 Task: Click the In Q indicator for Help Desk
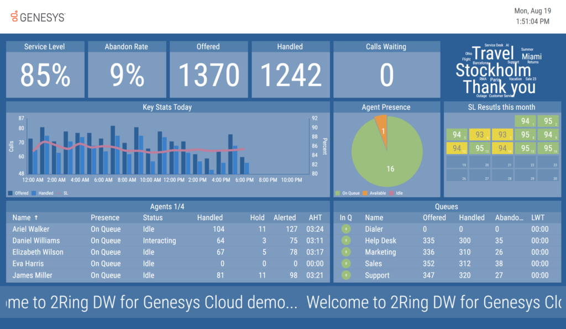pos(345,241)
